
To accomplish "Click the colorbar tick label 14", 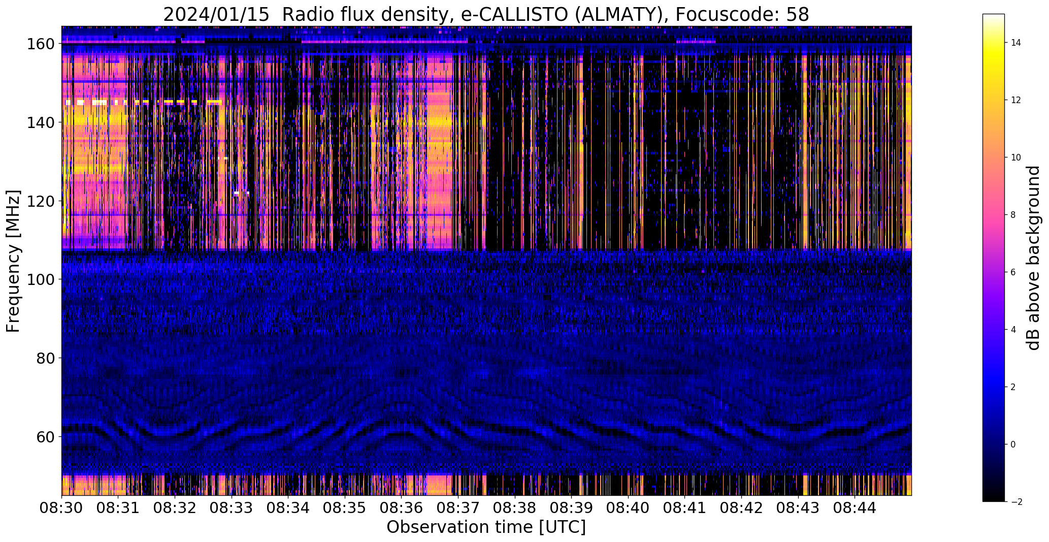I will (1016, 43).
